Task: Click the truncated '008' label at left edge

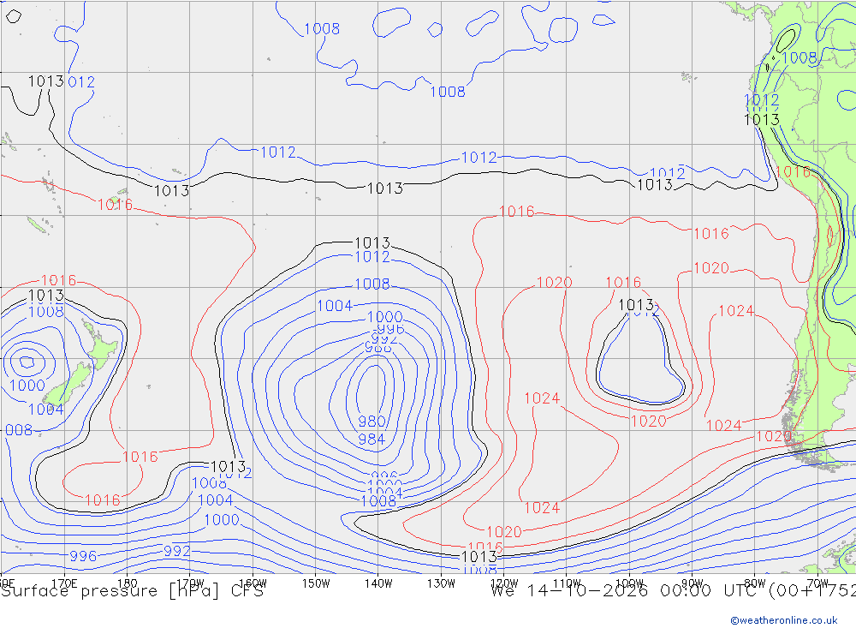Action: coord(19,430)
